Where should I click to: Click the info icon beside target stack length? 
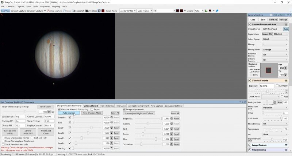coord(53,112)
